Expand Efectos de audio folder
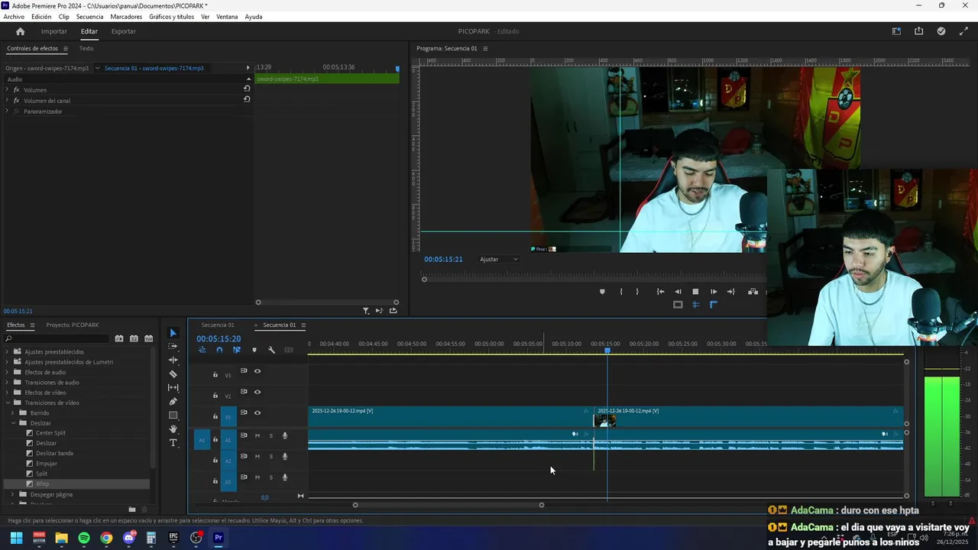 pos(8,372)
